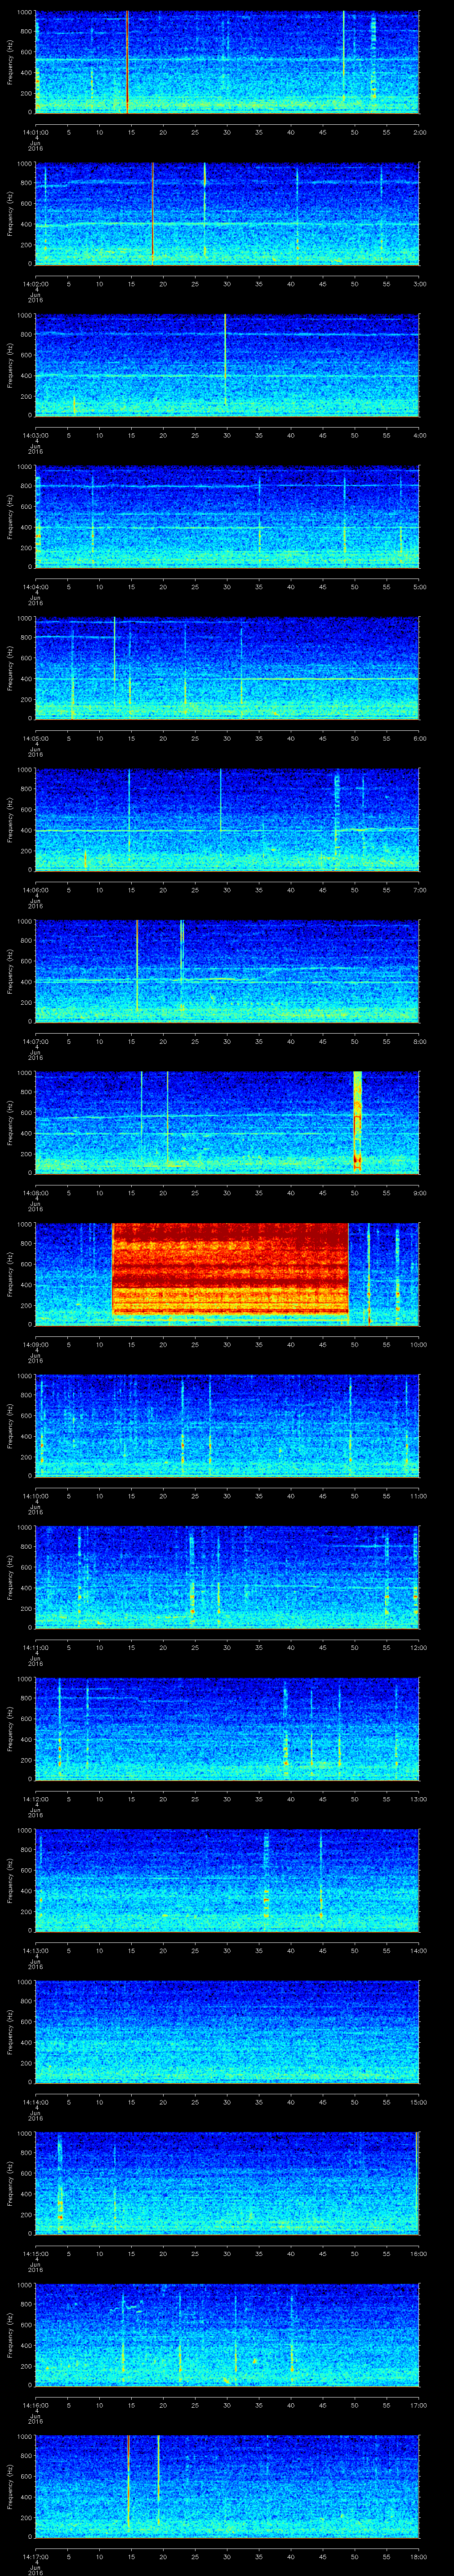Select the spectrogram panel starting at 14:02:00
The height and width of the screenshot is (2576, 454).
pos(227,213)
